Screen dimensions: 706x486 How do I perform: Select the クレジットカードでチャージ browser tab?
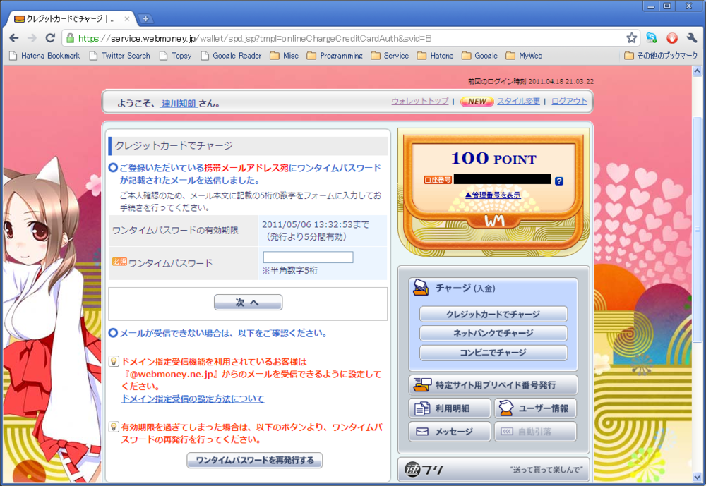click(x=70, y=19)
